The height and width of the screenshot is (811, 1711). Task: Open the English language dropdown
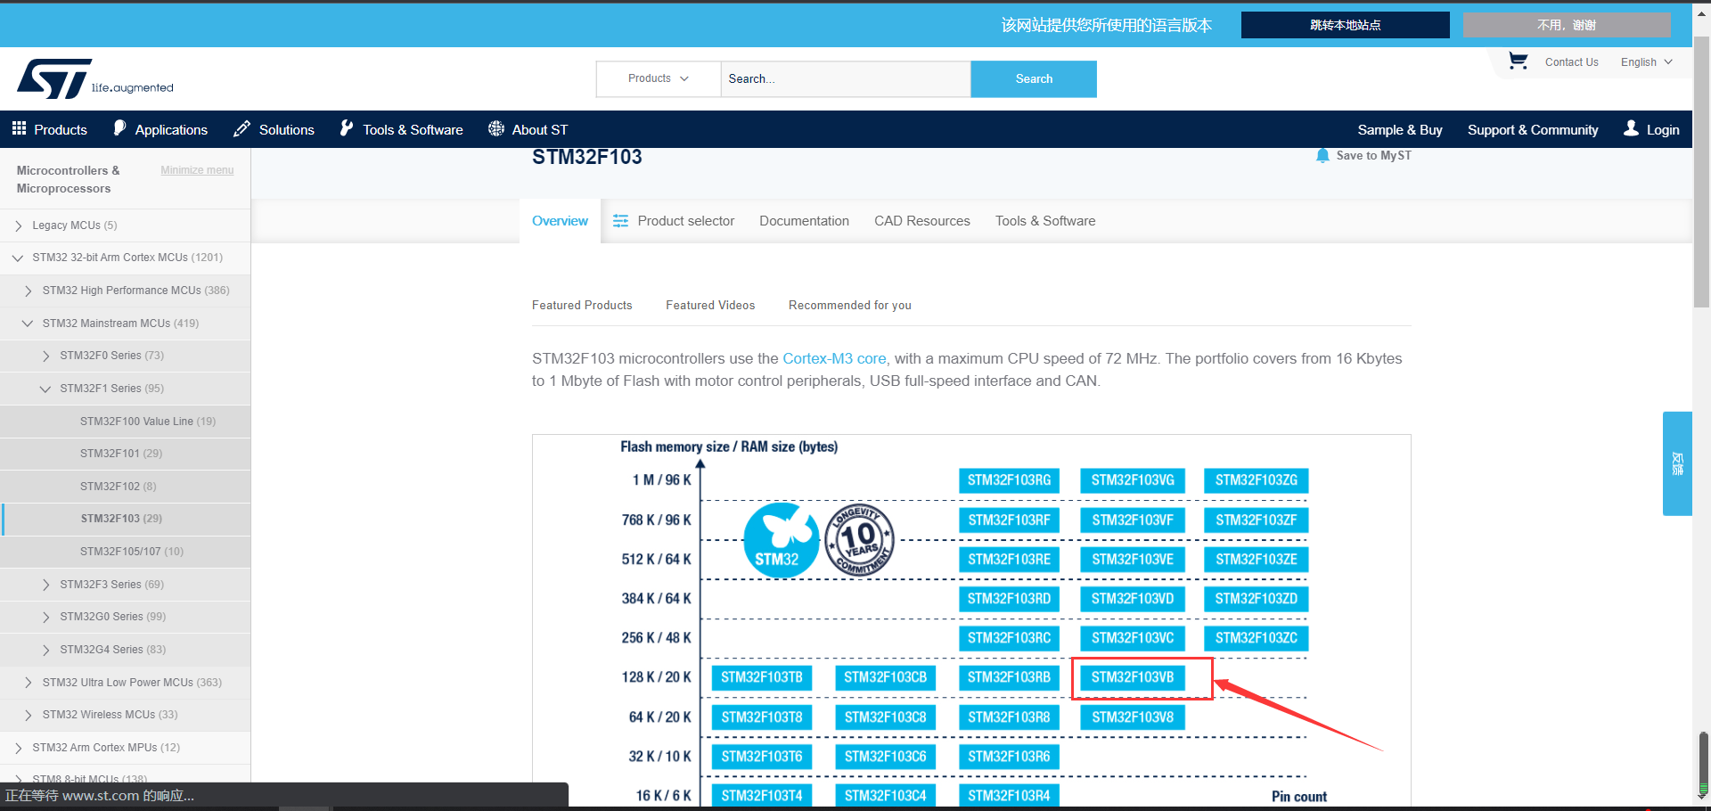pos(1646,62)
